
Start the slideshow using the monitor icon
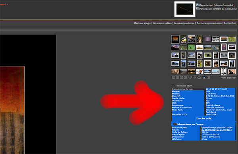point(190,77)
